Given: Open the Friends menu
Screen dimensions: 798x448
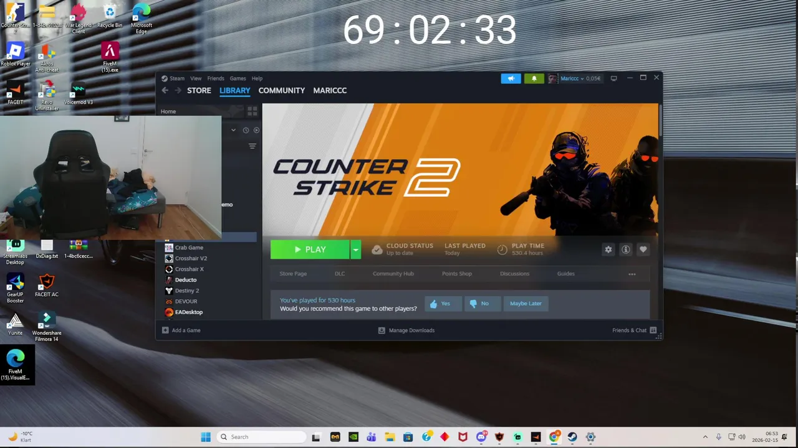Looking at the screenshot, I should 216,78.
